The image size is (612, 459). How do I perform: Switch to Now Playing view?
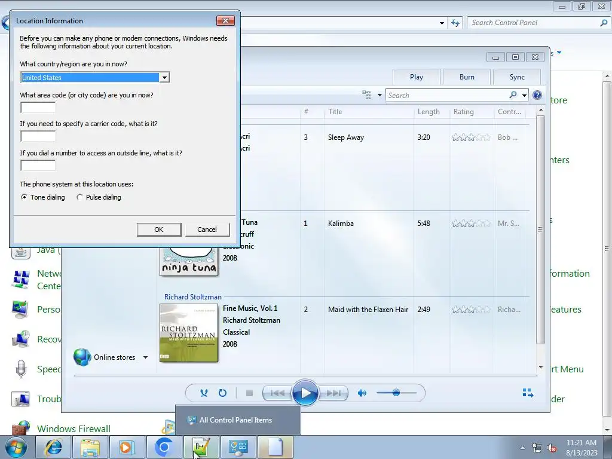coord(528,393)
